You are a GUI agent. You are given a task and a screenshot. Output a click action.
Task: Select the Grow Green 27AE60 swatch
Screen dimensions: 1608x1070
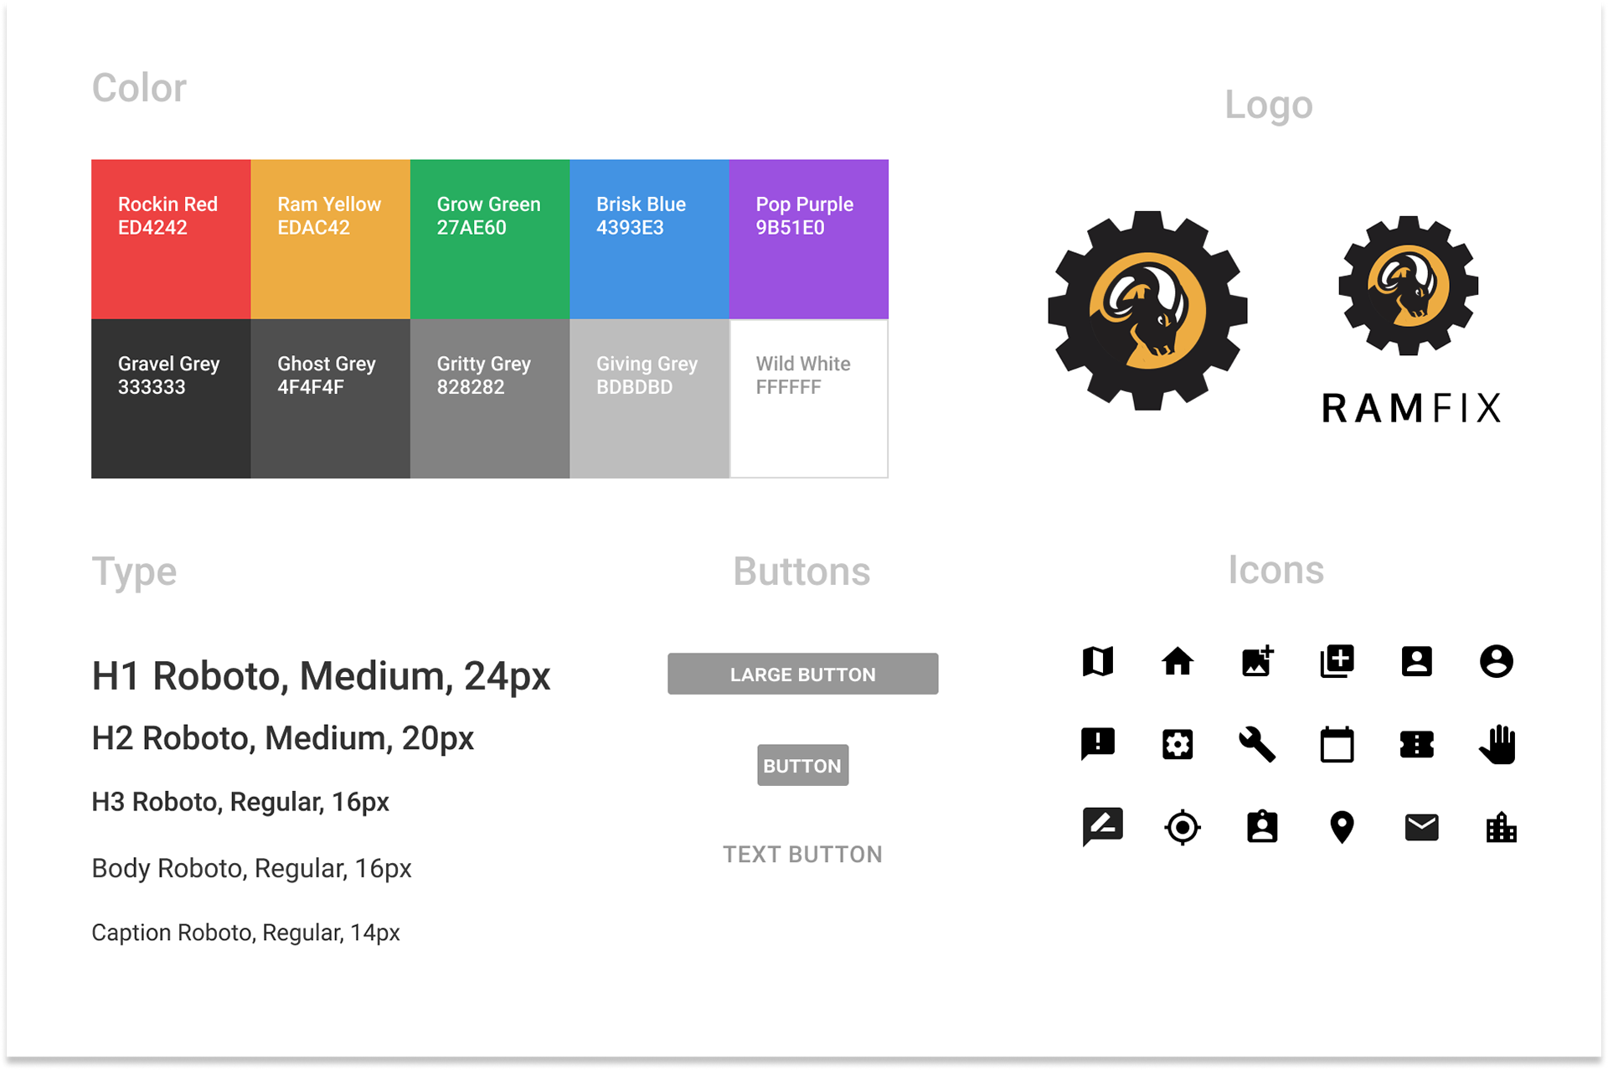[490, 239]
